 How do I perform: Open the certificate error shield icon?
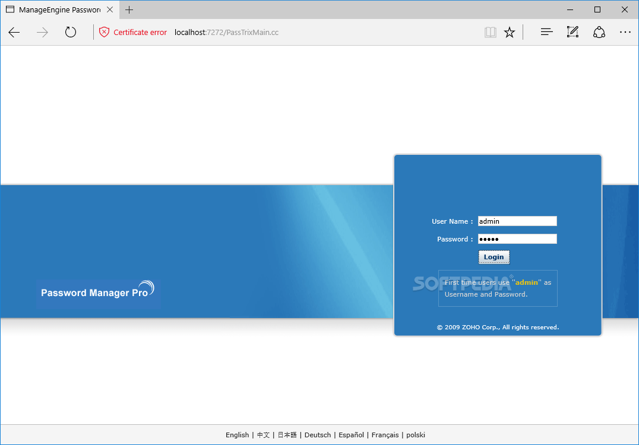pos(105,32)
